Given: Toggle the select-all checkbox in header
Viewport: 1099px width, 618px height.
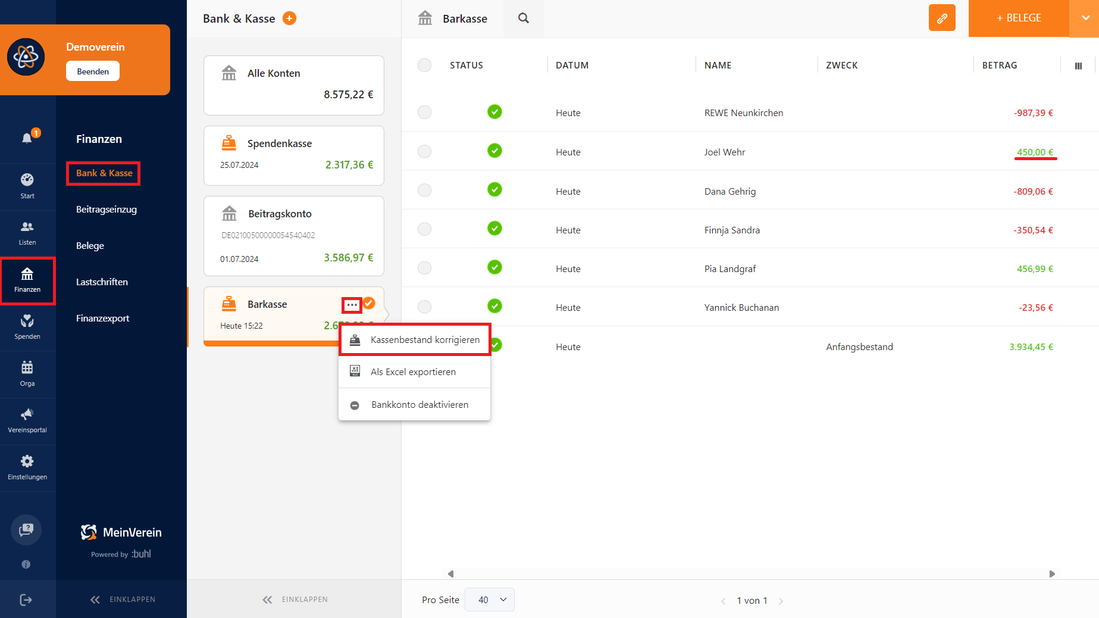Looking at the screenshot, I should point(424,65).
